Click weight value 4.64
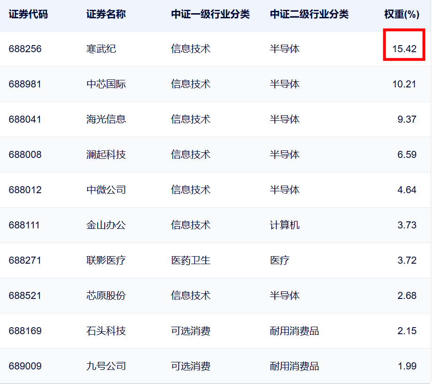The image size is (434, 384). [x=407, y=190]
